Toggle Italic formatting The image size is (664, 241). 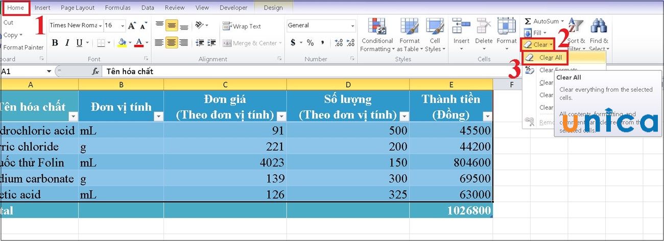click(x=67, y=43)
